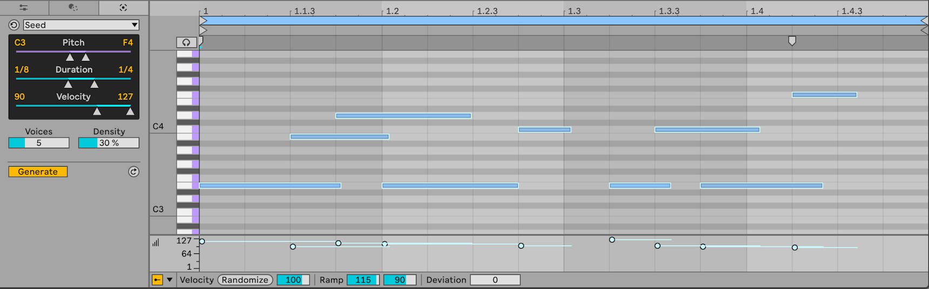Screen dimensions: 929x289
Task: Open the Pitch and Time utilities tab
Action: 24,8
